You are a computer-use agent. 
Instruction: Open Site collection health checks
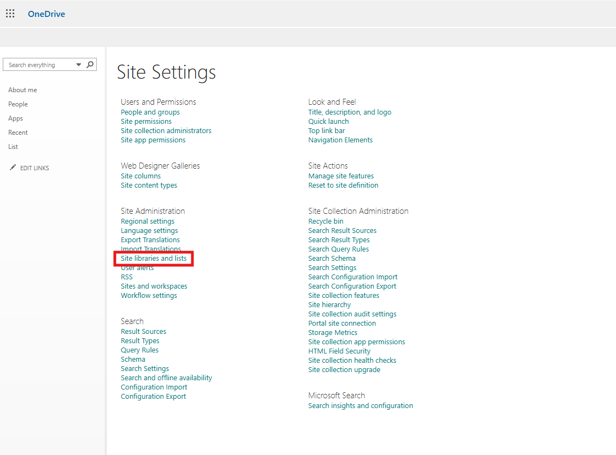[x=352, y=361]
